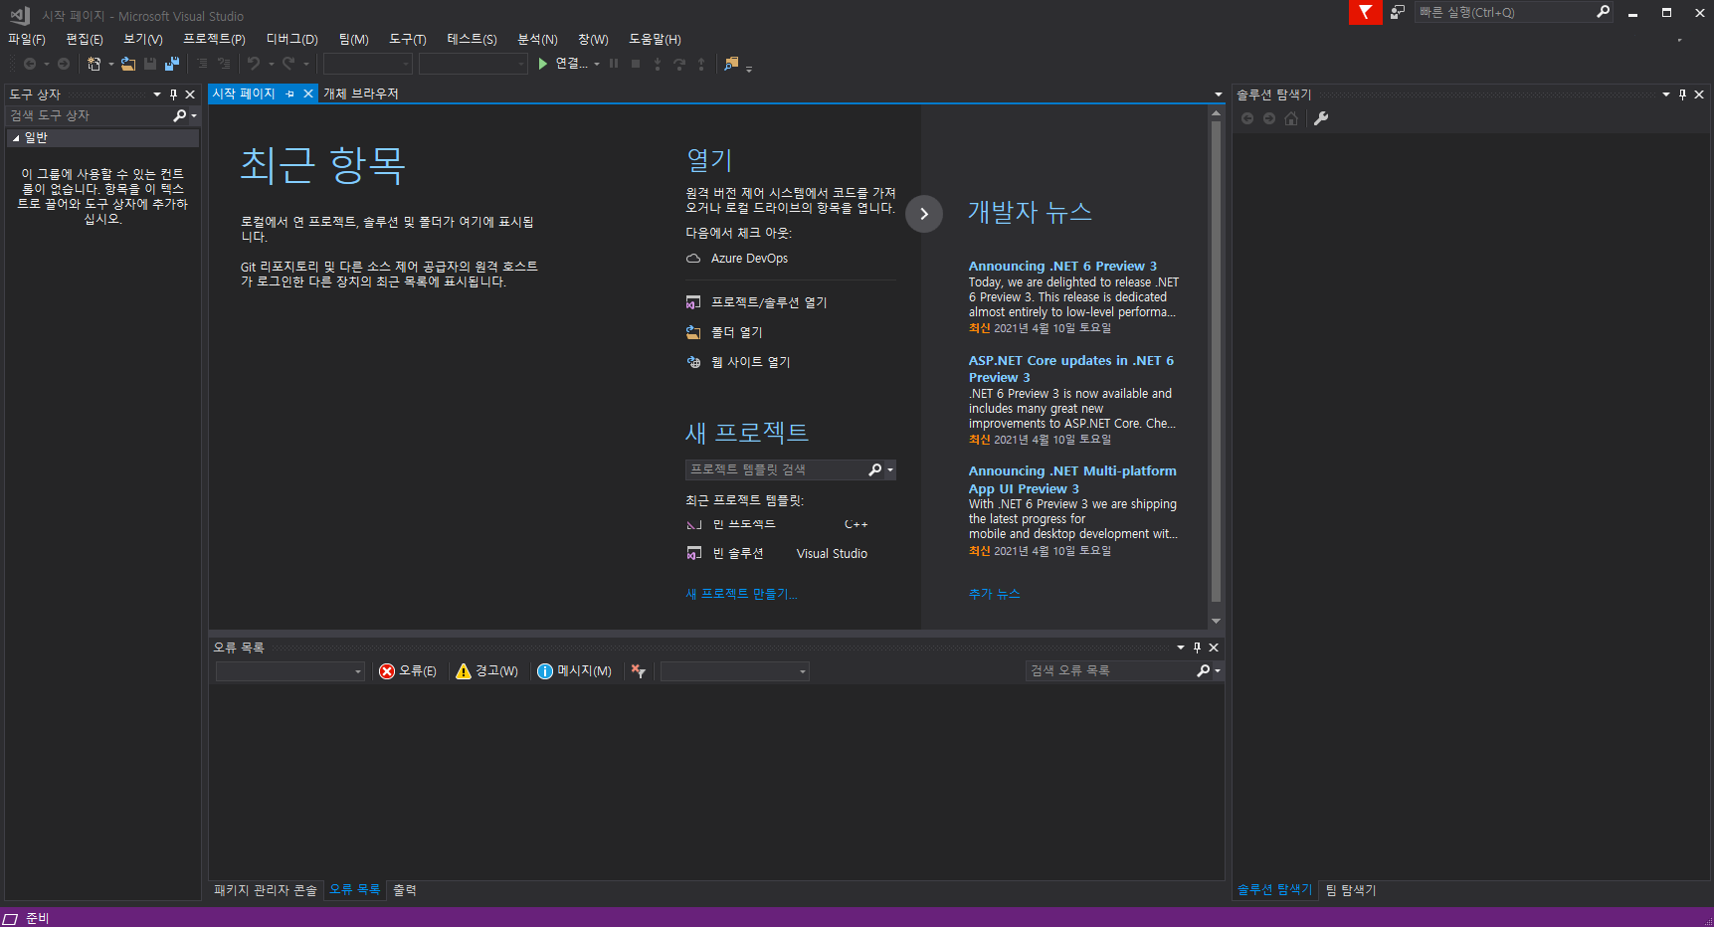Click the red feedback flag notification icon
The image size is (1714, 927).
1365,12
